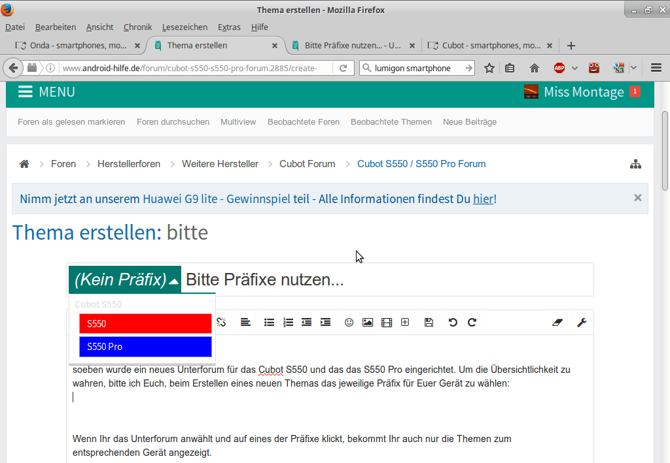The width and height of the screenshot is (670, 463).
Task: Bookmark this page with the star icon
Action: pyautogui.click(x=489, y=68)
